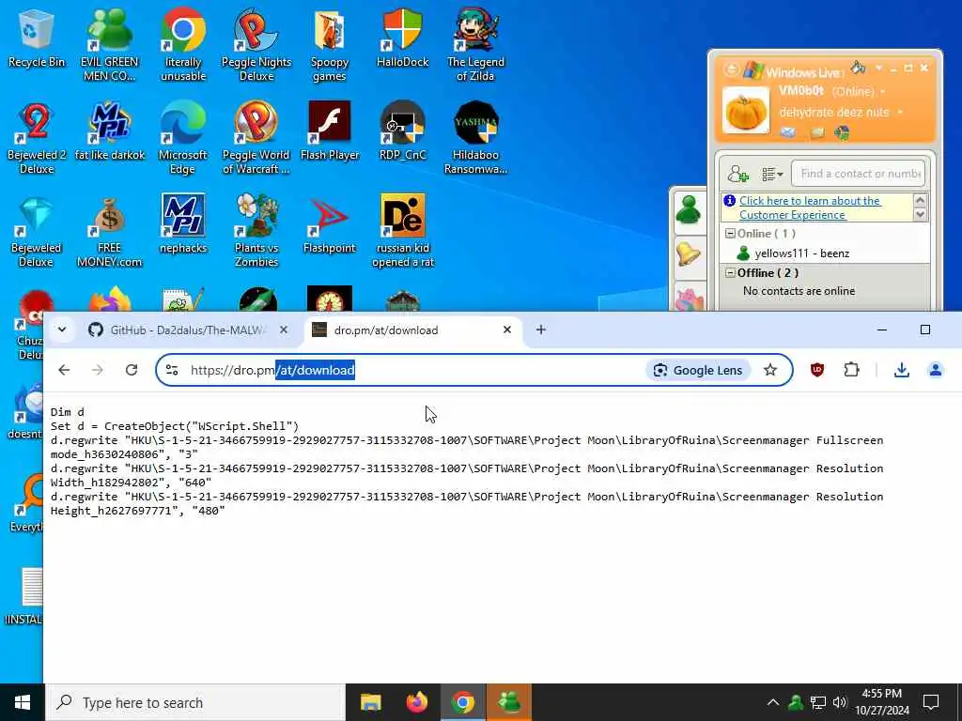Open the HalloDock desktop shortcut
The image size is (962, 721).
click(402, 38)
